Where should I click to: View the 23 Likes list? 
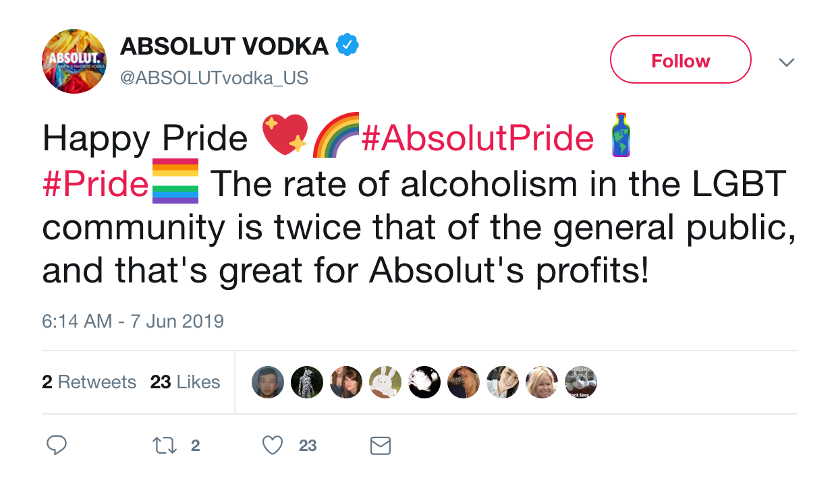point(185,381)
